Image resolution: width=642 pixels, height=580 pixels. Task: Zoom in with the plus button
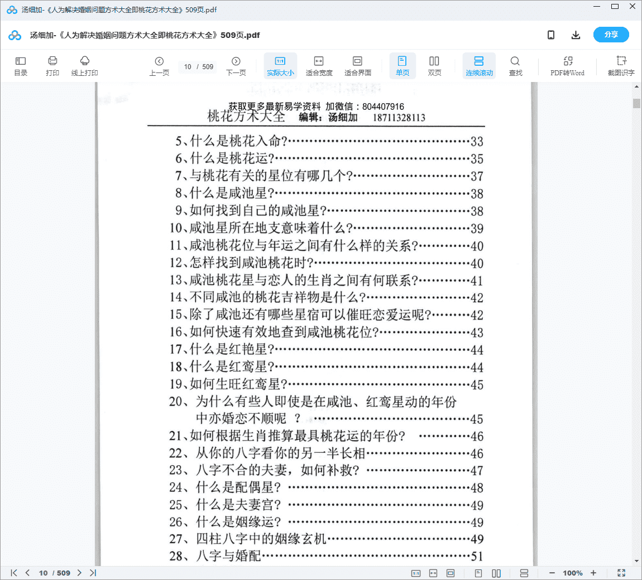point(593,573)
